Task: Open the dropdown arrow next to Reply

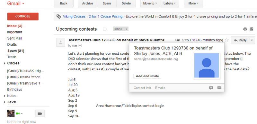Action: (252, 40)
